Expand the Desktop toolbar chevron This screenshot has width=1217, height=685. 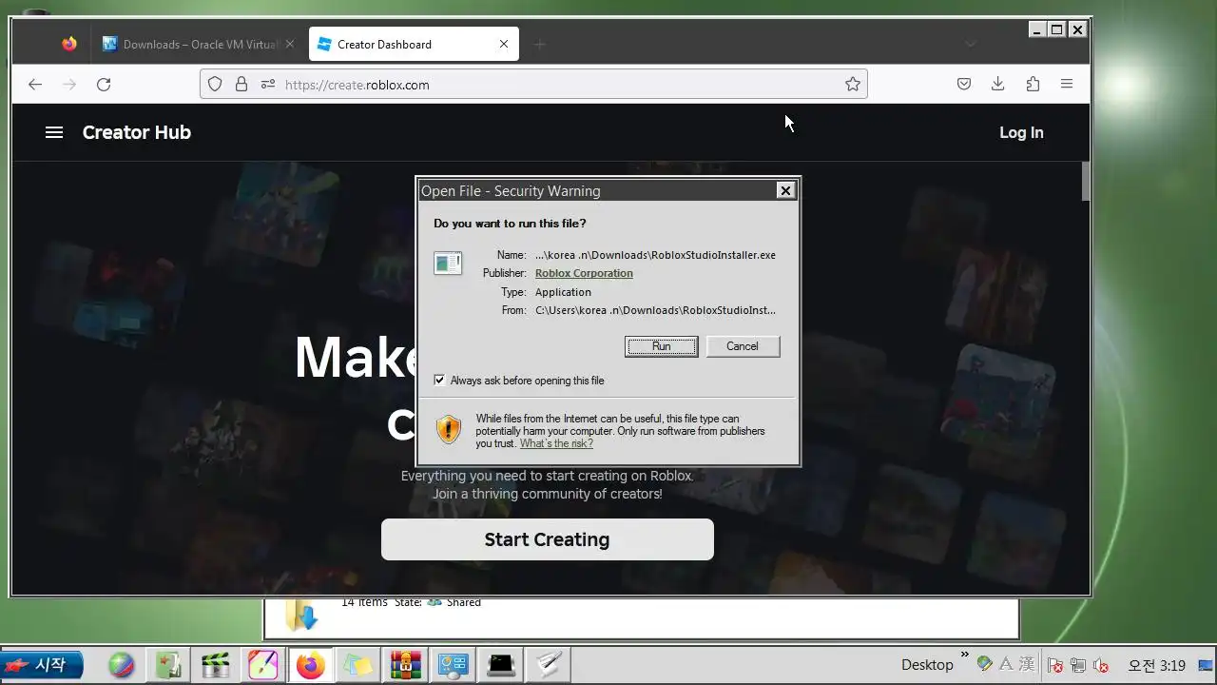(x=965, y=656)
